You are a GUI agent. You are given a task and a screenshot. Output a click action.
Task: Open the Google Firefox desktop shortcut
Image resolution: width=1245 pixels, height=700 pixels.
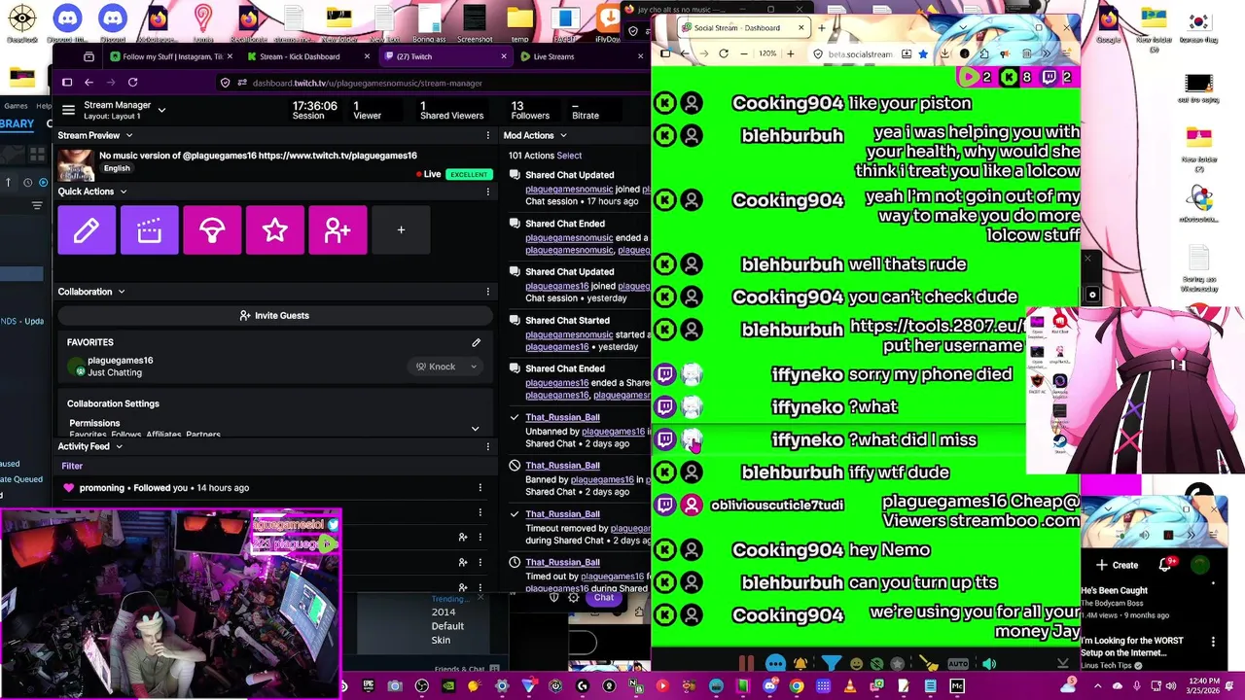pos(1109,21)
